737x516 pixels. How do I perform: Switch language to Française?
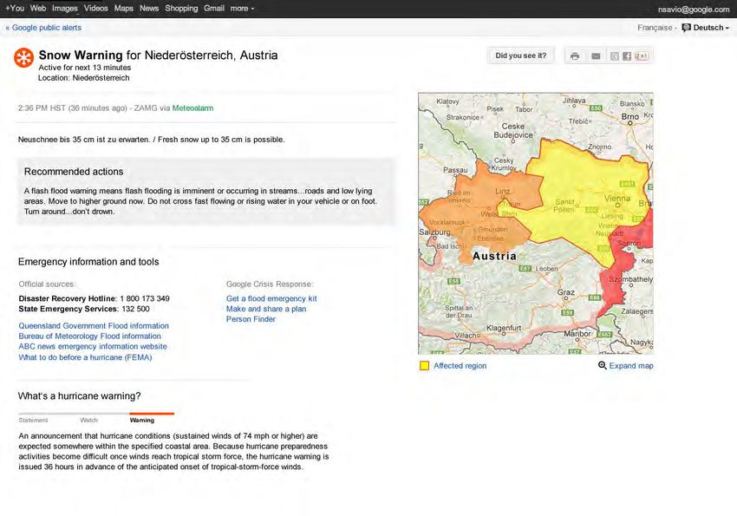[655, 28]
